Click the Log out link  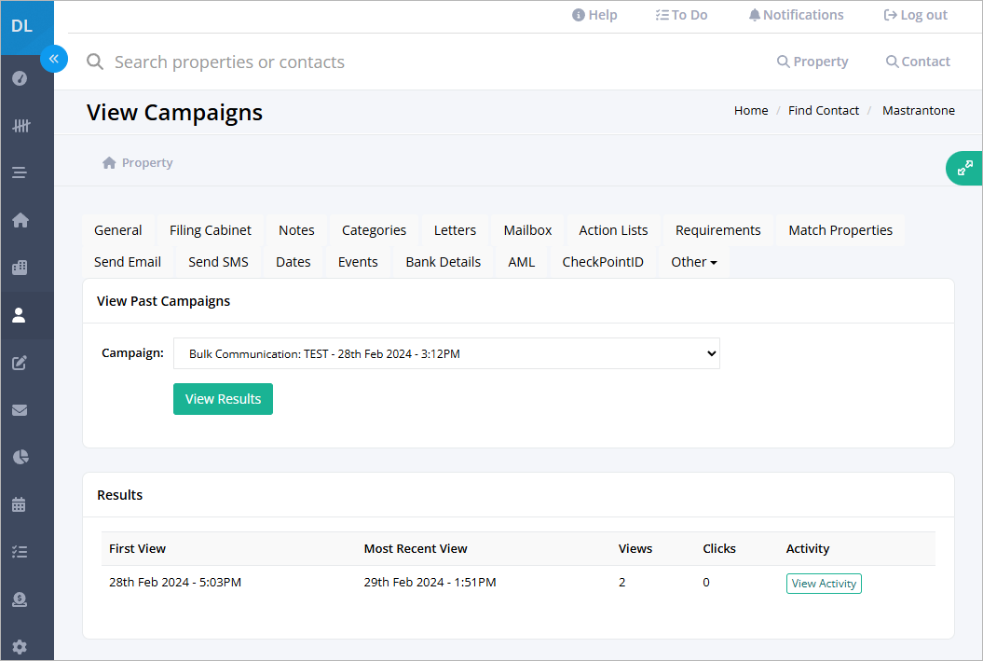point(915,15)
